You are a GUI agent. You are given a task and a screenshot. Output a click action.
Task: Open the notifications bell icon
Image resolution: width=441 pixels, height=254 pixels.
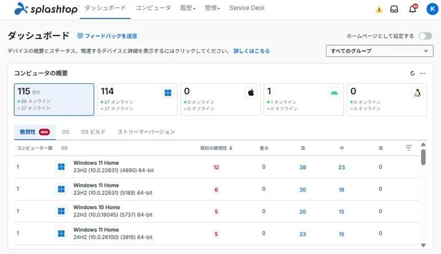pyautogui.click(x=412, y=9)
